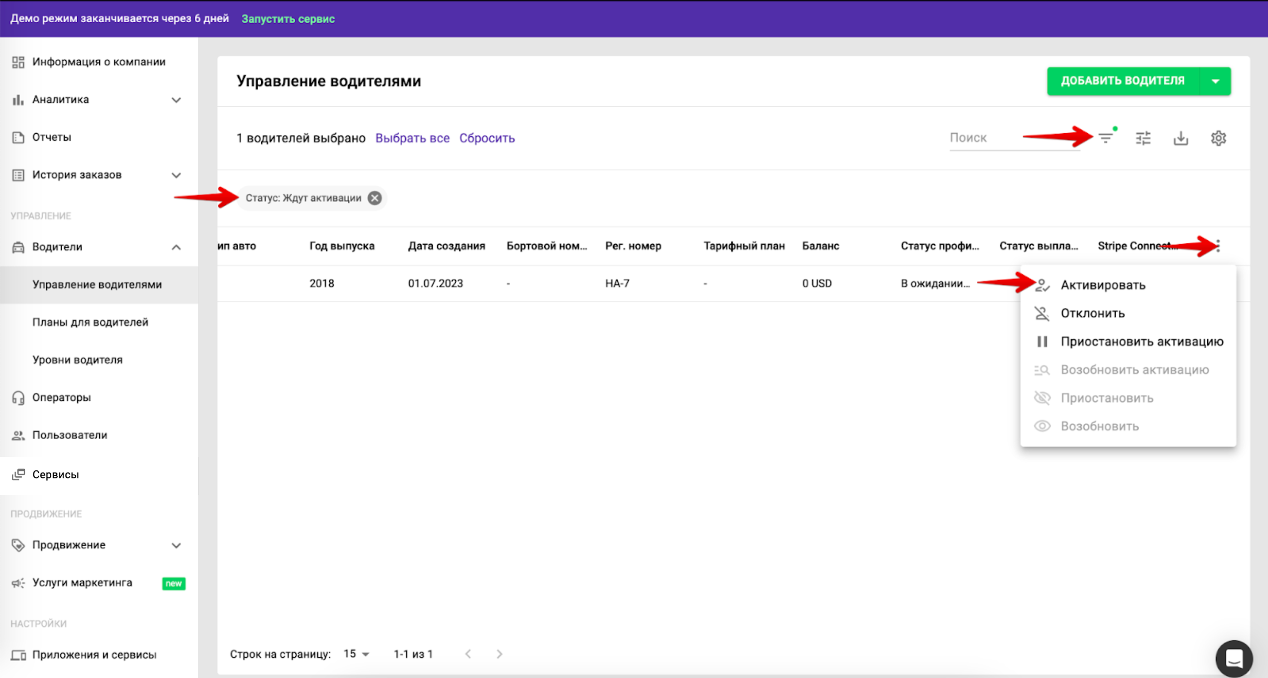Open the chat support bubble icon
Image resolution: width=1268 pixels, height=678 pixels.
1234,658
